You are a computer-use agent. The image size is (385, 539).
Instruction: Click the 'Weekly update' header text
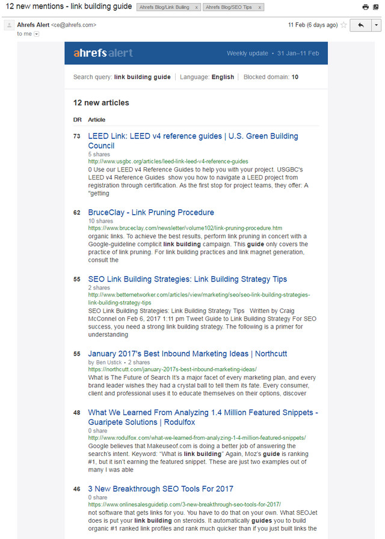pos(247,54)
